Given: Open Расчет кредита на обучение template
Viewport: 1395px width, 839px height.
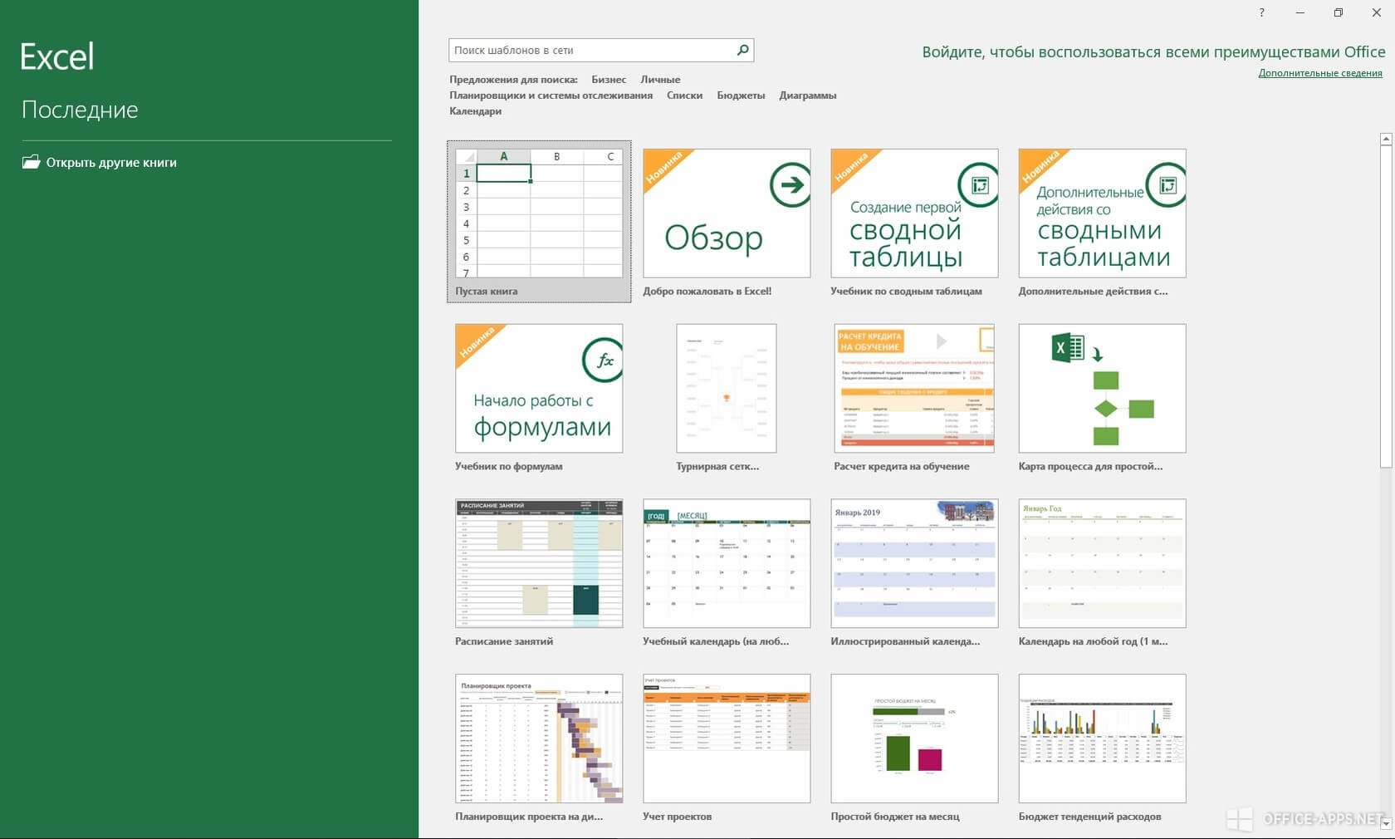Looking at the screenshot, I should [914, 389].
